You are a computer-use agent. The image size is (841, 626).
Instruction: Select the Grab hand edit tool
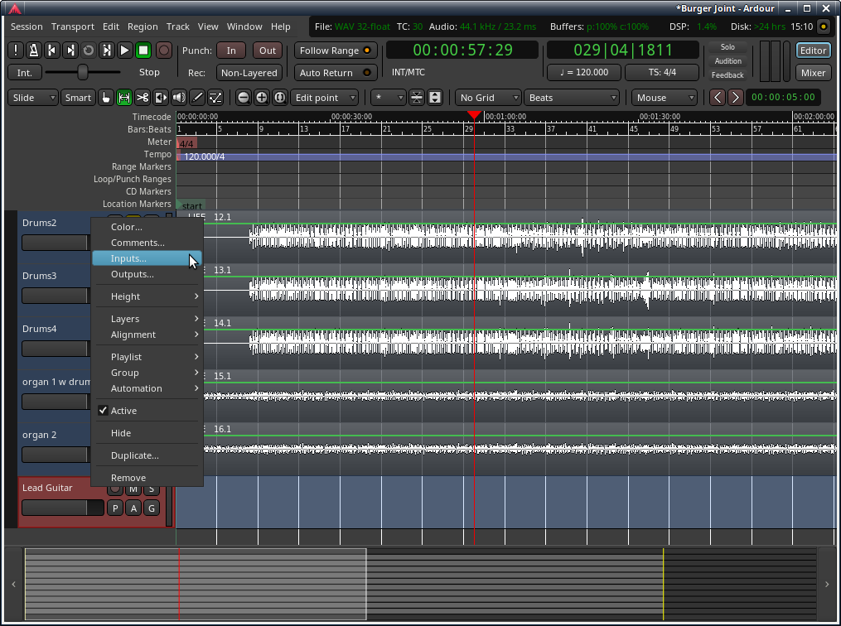(x=106, y=97)
